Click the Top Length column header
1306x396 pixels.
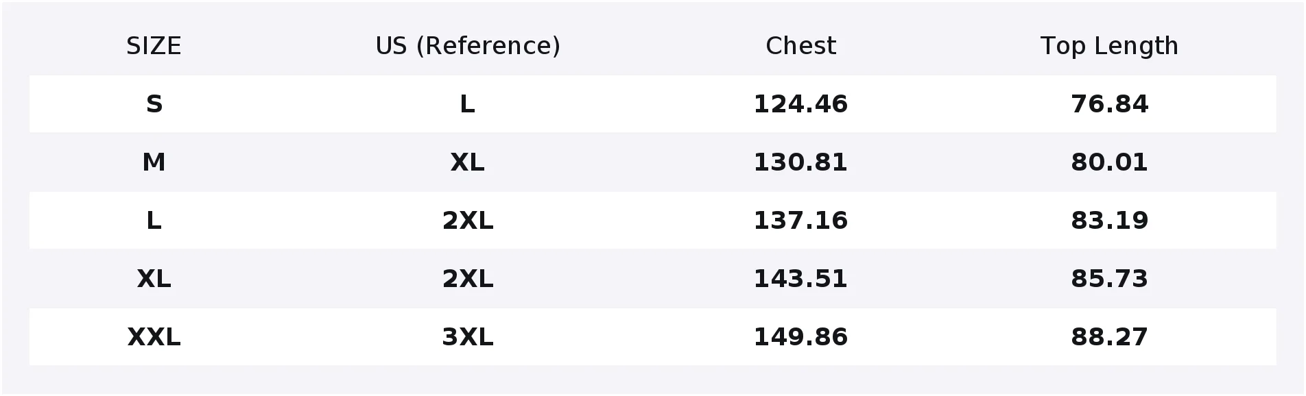click(x=1109, y=46)
